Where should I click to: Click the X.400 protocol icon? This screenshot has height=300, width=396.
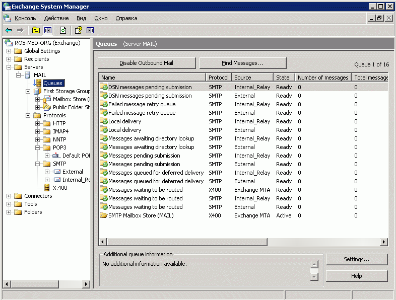[47, 187]
